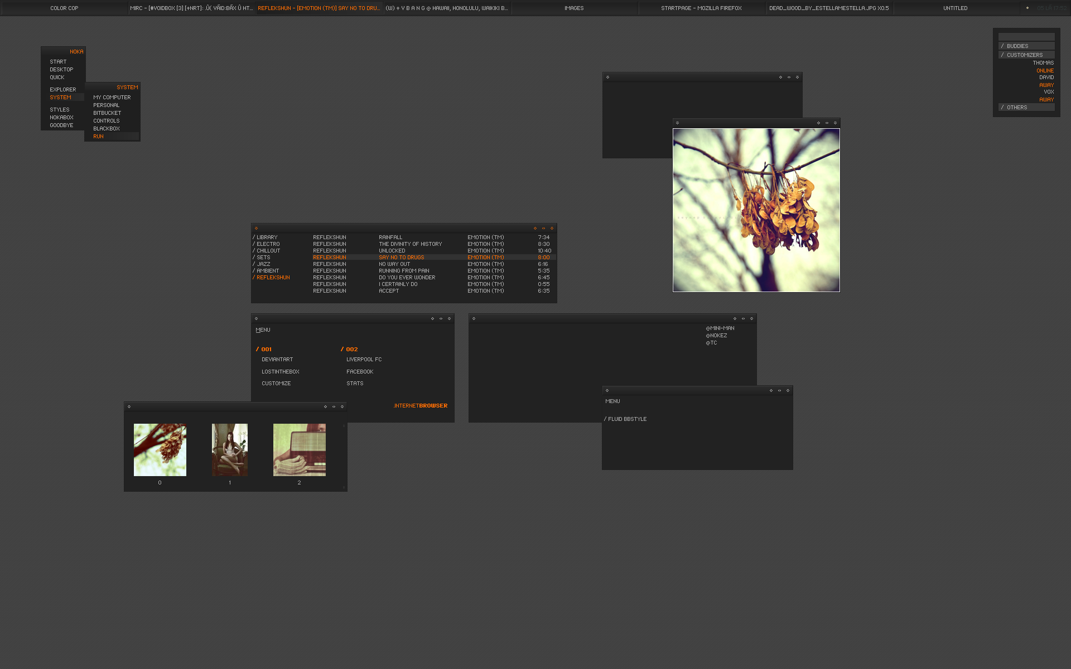Collapse the / CUSTOMIZERS group
The width and height of the screenshot is (1071, 669).
pyautogui.click(x=1026, y=55)
